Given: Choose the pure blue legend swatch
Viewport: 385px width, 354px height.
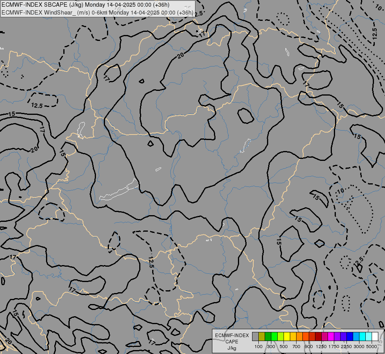Looking at the screenshot, I should pos(350,336).
